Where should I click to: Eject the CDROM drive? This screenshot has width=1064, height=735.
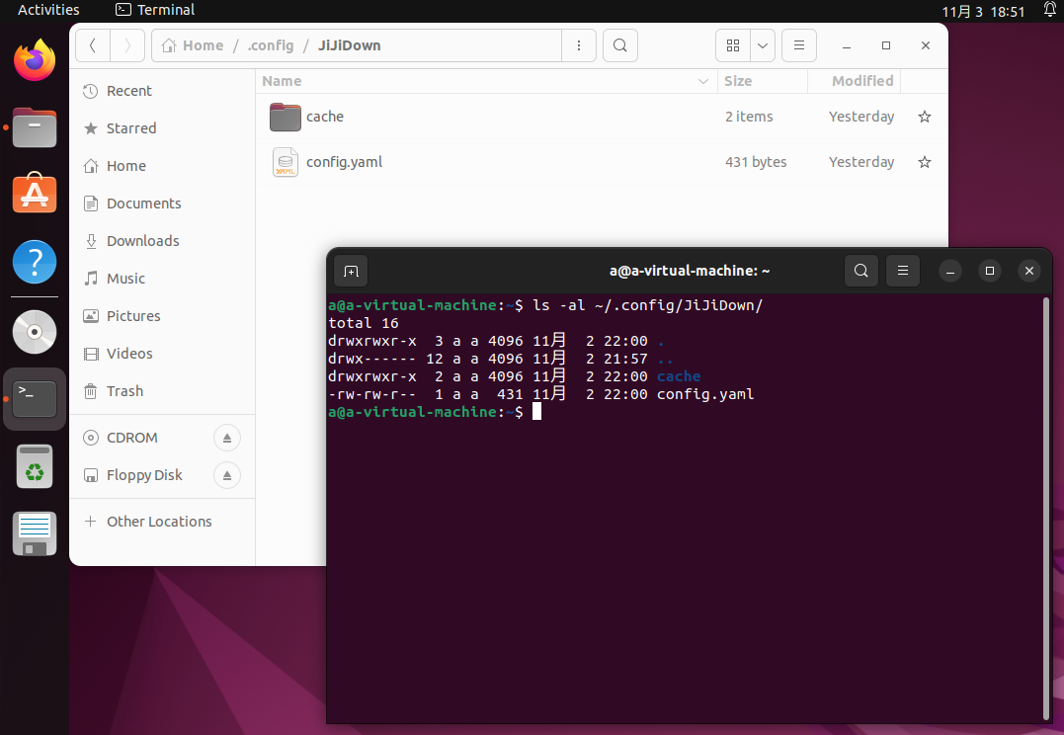227,438
